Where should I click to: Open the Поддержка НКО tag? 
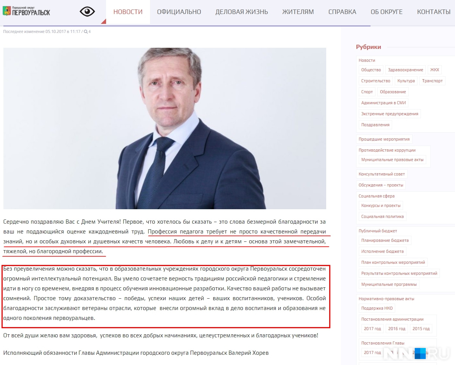(377, 308)
